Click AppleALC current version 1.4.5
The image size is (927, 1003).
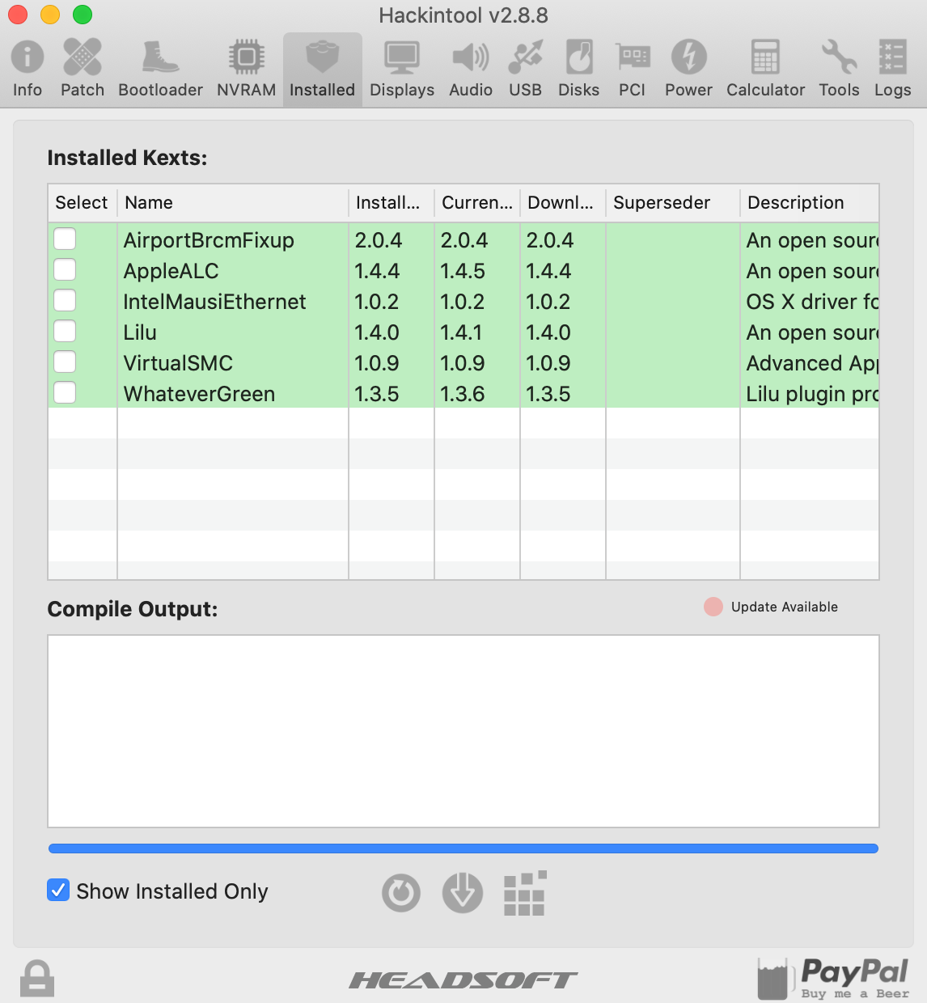tap(463, 271)
